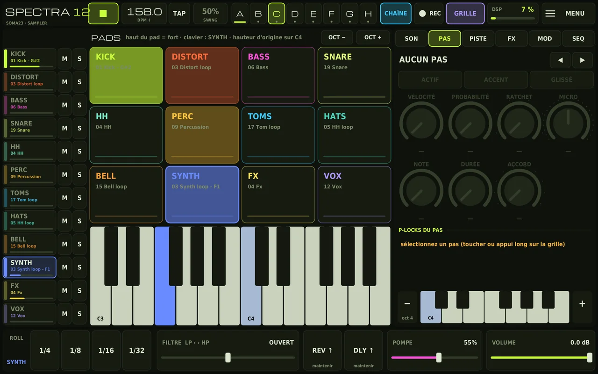The image size is (598, 374).
Task: Select the BASS track in the list
Action: coord(29,105)
